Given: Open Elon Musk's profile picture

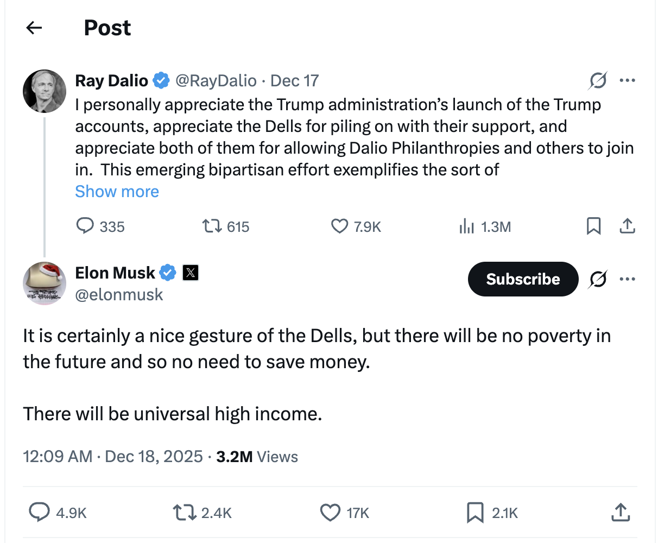Looking at the screenshot, I should coord(44,283).
